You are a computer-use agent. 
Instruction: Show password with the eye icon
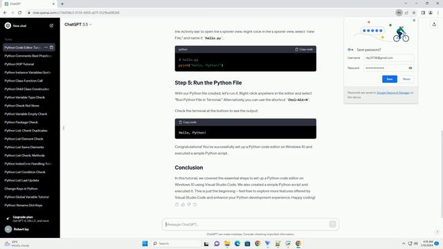pos(410,68)
